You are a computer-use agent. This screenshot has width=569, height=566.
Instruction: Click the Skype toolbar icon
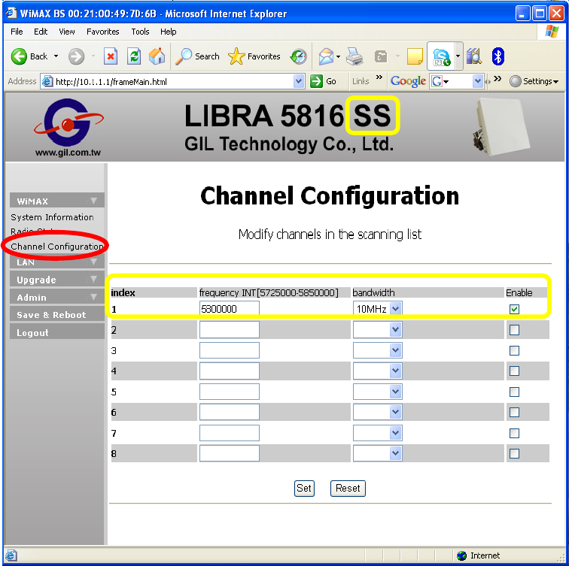[x=441, y=57]
